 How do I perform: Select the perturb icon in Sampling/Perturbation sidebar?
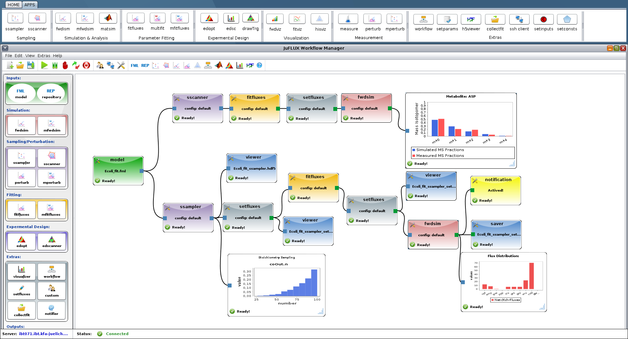pos(21,178)
